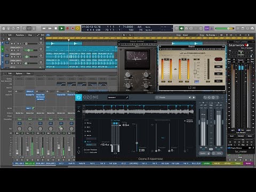Click the Channel EQ insert slot in mixer
The height and width of the screenshot is (192, 256).
(x=61, y=95)
